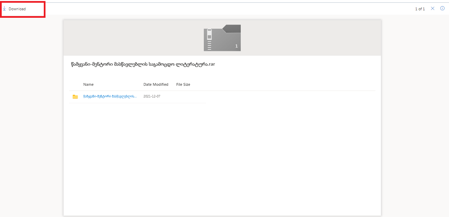Image resolution: width=449 pixels, height=217 pixels.
Task: Click the File Size column header
Action: point(183,84)
